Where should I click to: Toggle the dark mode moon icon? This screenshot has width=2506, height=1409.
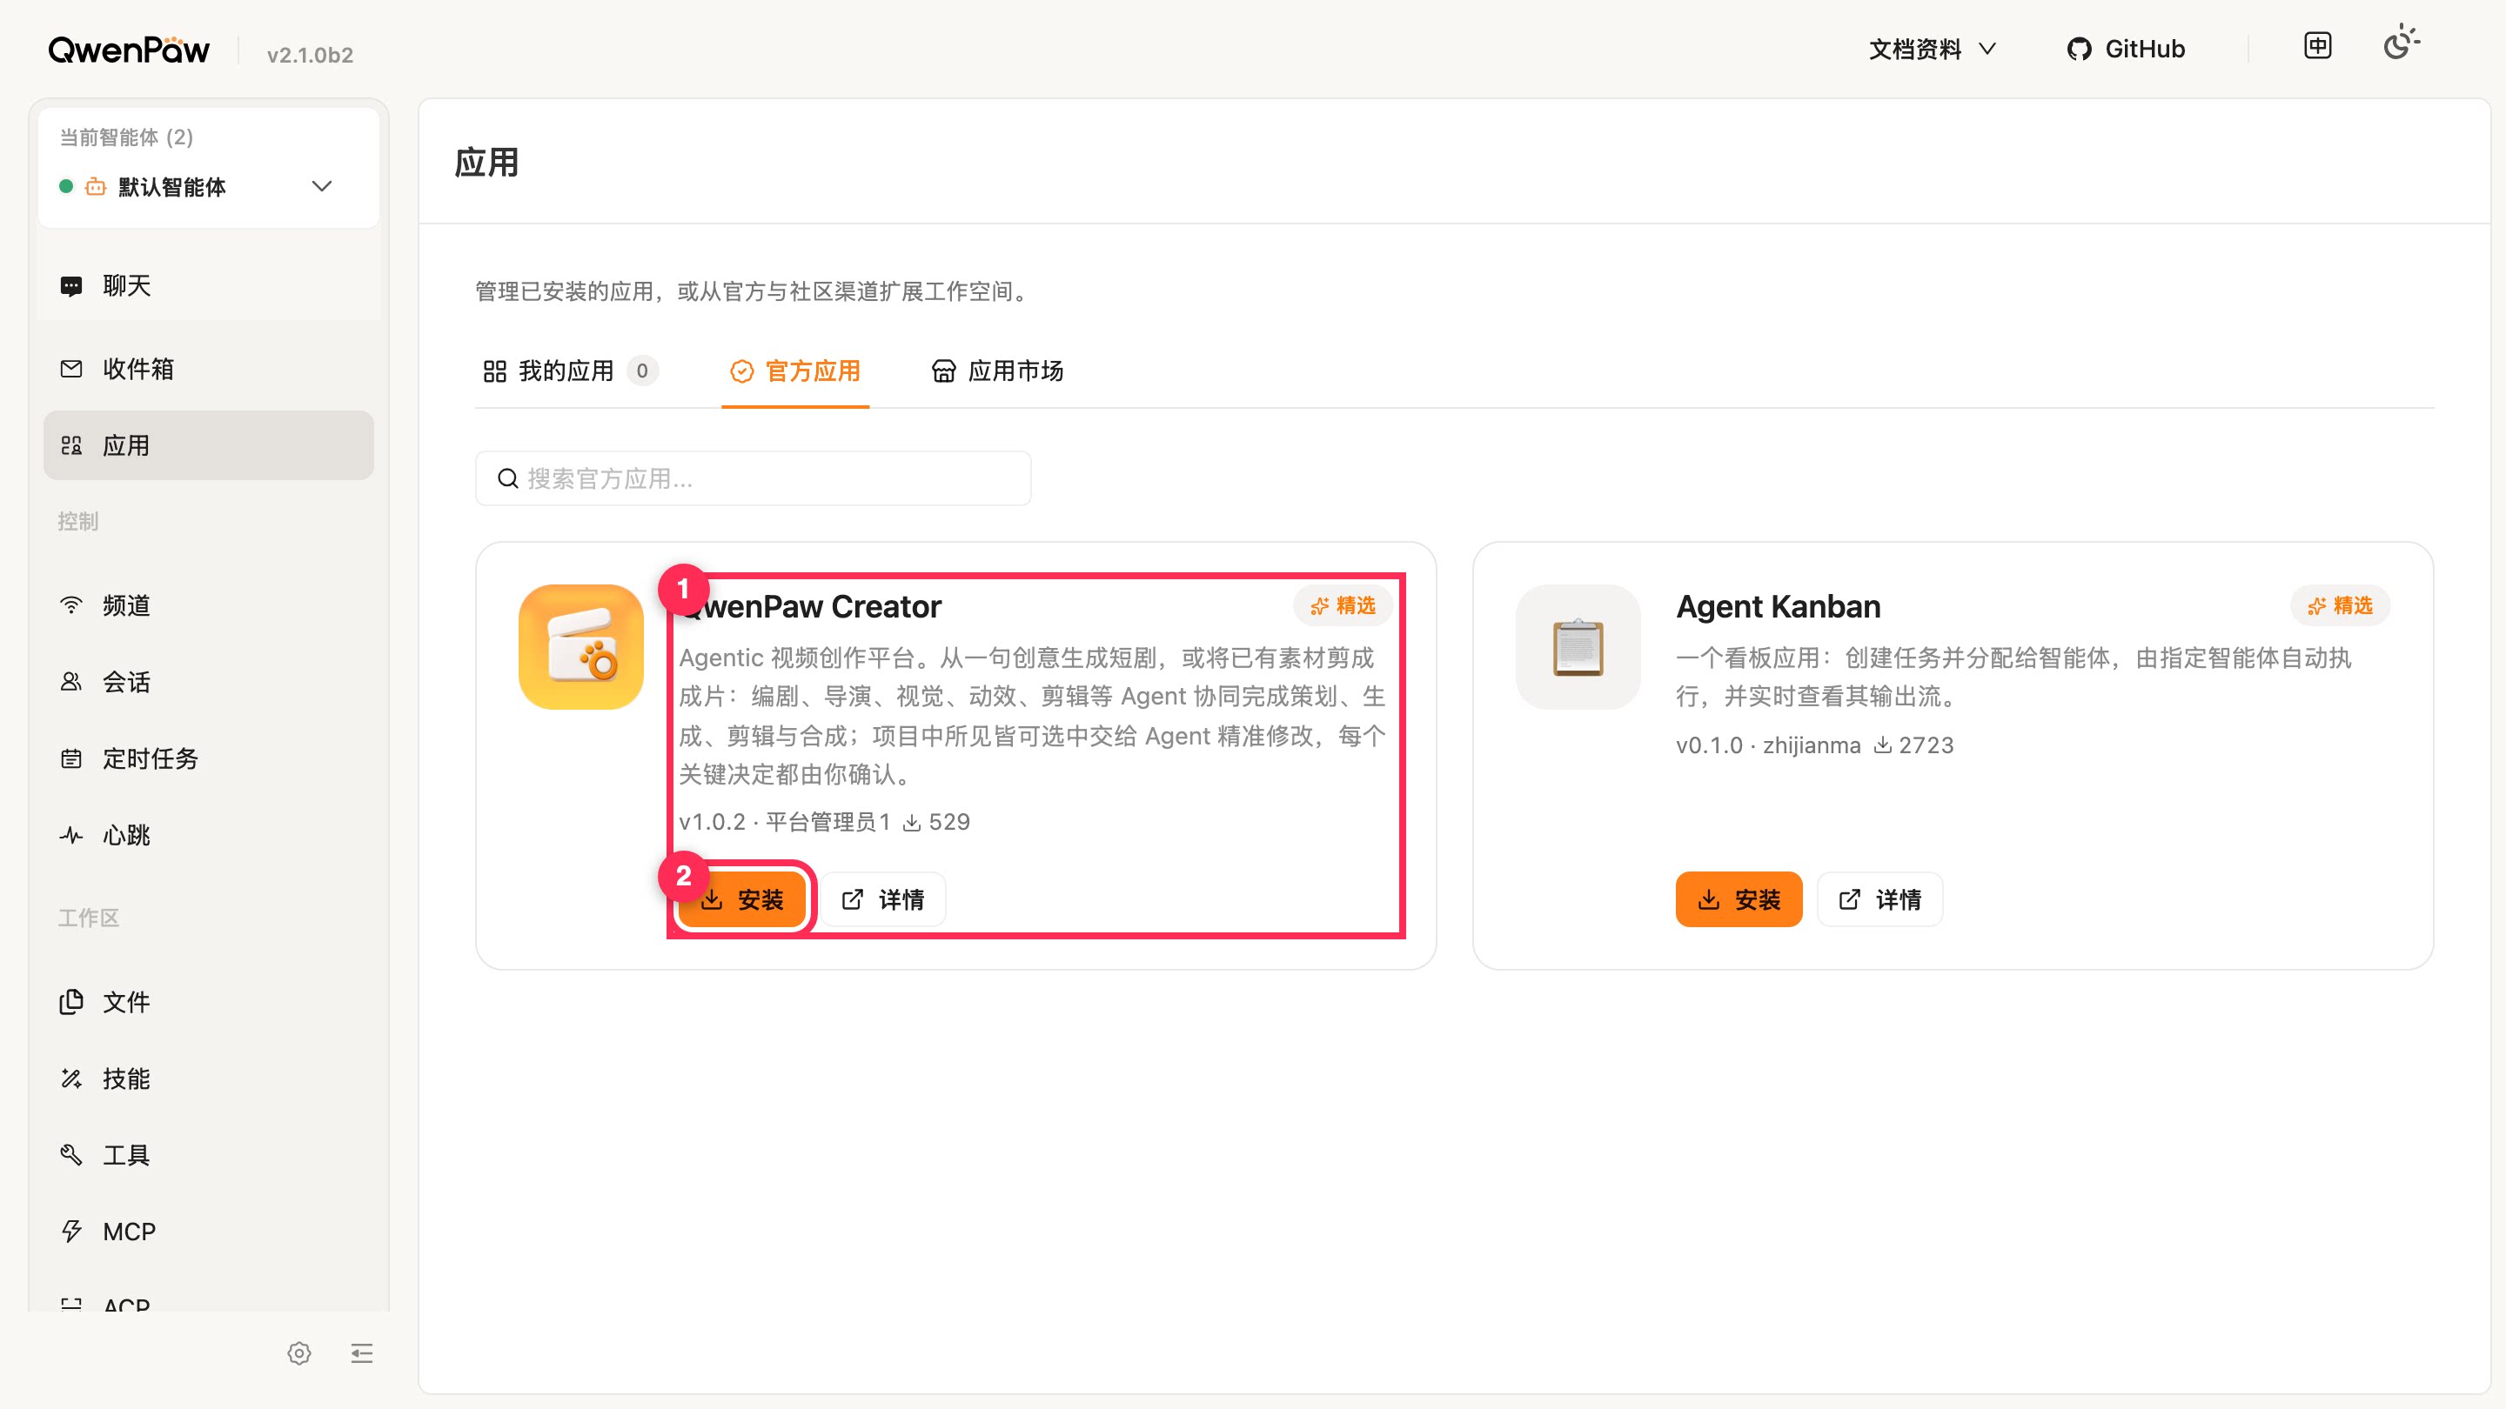point(2400,44)
